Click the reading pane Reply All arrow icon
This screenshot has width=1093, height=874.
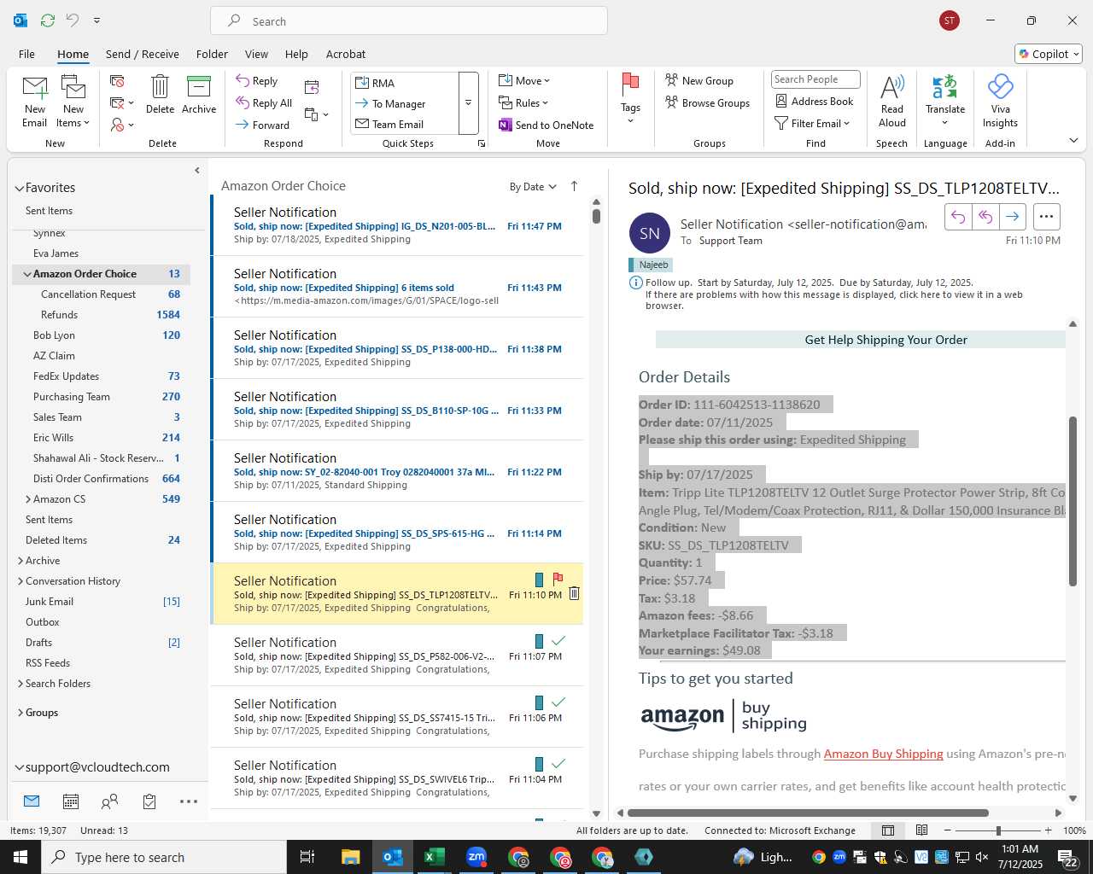[985, 217]
